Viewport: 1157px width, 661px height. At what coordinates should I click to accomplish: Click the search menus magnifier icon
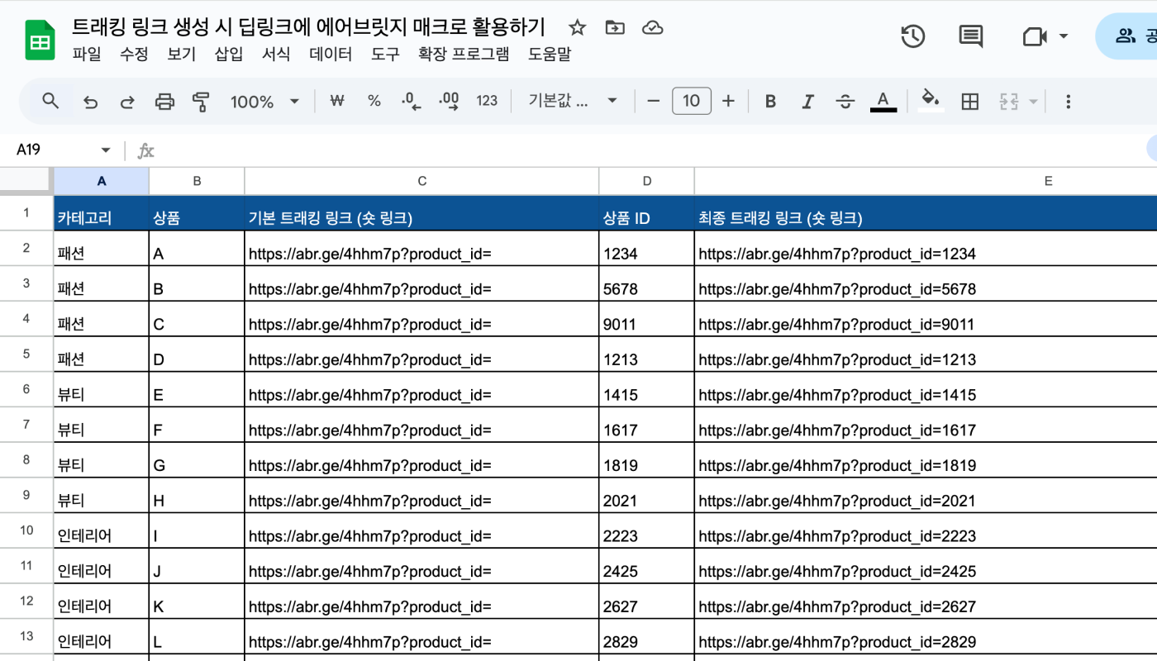pyautogui.click(x=50, y=102)
